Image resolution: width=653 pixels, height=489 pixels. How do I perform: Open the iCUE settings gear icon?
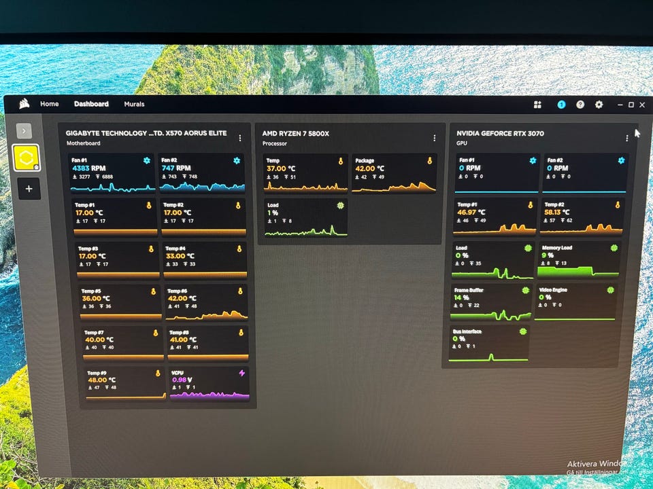tap(599, 105)
